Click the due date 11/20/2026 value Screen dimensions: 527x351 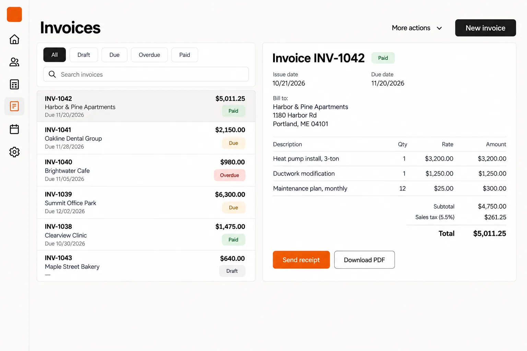(x=388, y=83)
